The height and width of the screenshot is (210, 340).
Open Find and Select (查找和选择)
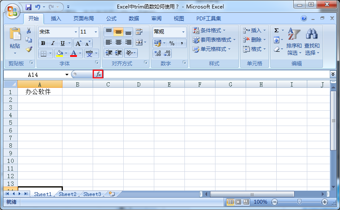(x=312, y=41)
